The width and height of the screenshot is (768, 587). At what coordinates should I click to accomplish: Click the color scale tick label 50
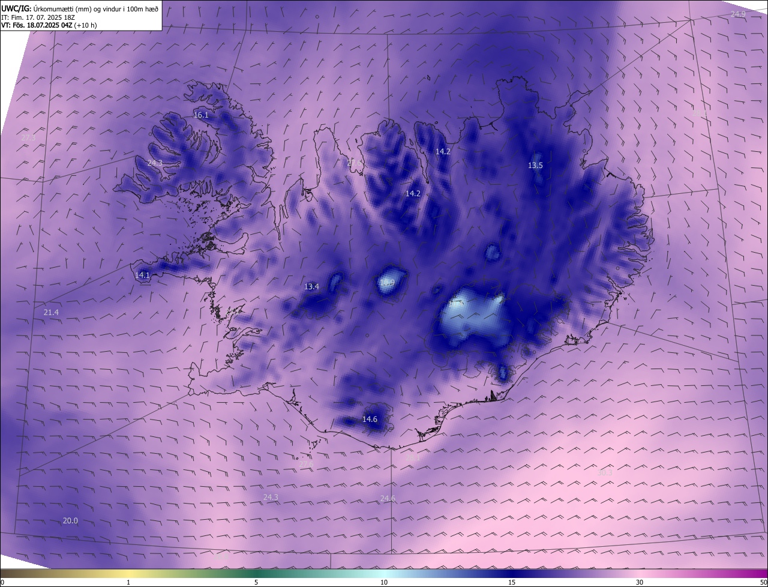click(763, 582)
